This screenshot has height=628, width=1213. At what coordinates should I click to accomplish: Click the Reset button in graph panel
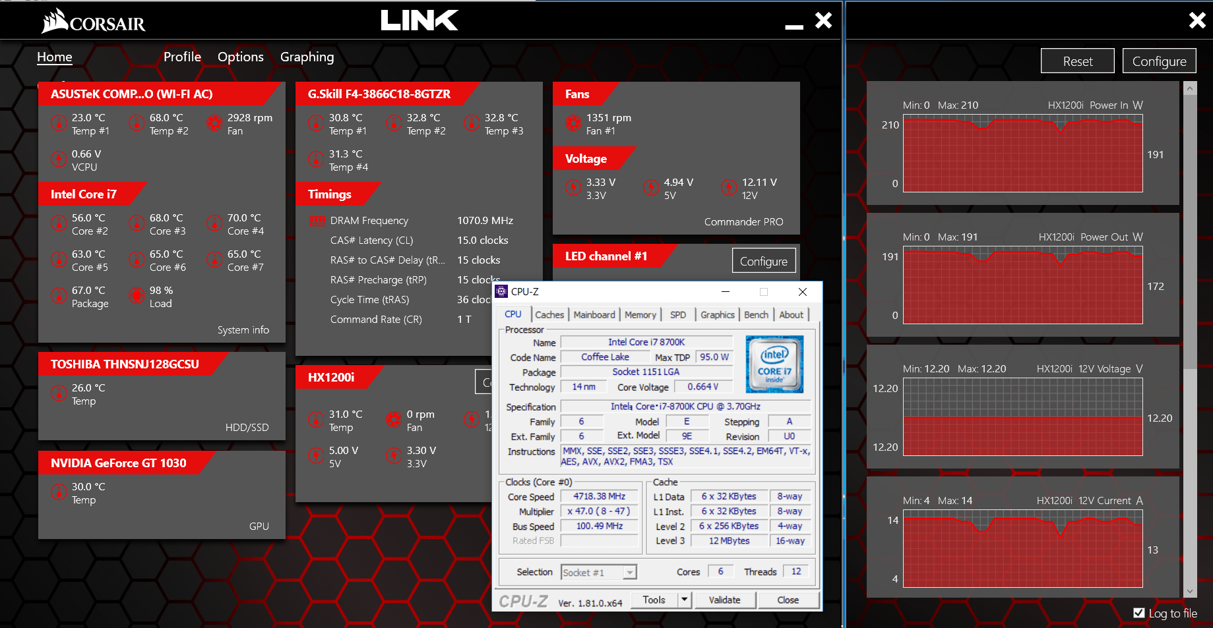point(1078,61)
